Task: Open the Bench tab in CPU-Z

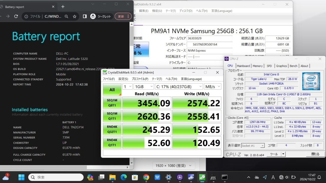Action: [x=293, y=66]
